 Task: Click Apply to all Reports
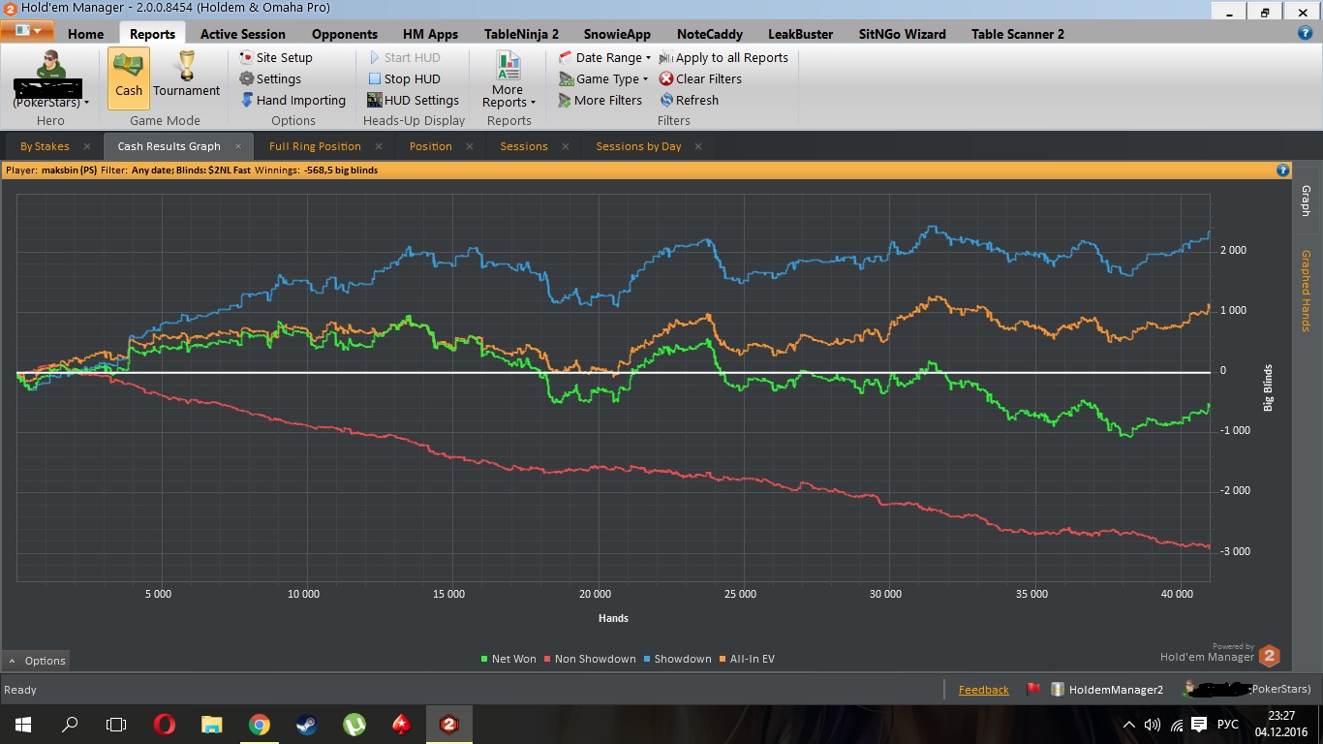pyautogui.click(x=724, y=57)
